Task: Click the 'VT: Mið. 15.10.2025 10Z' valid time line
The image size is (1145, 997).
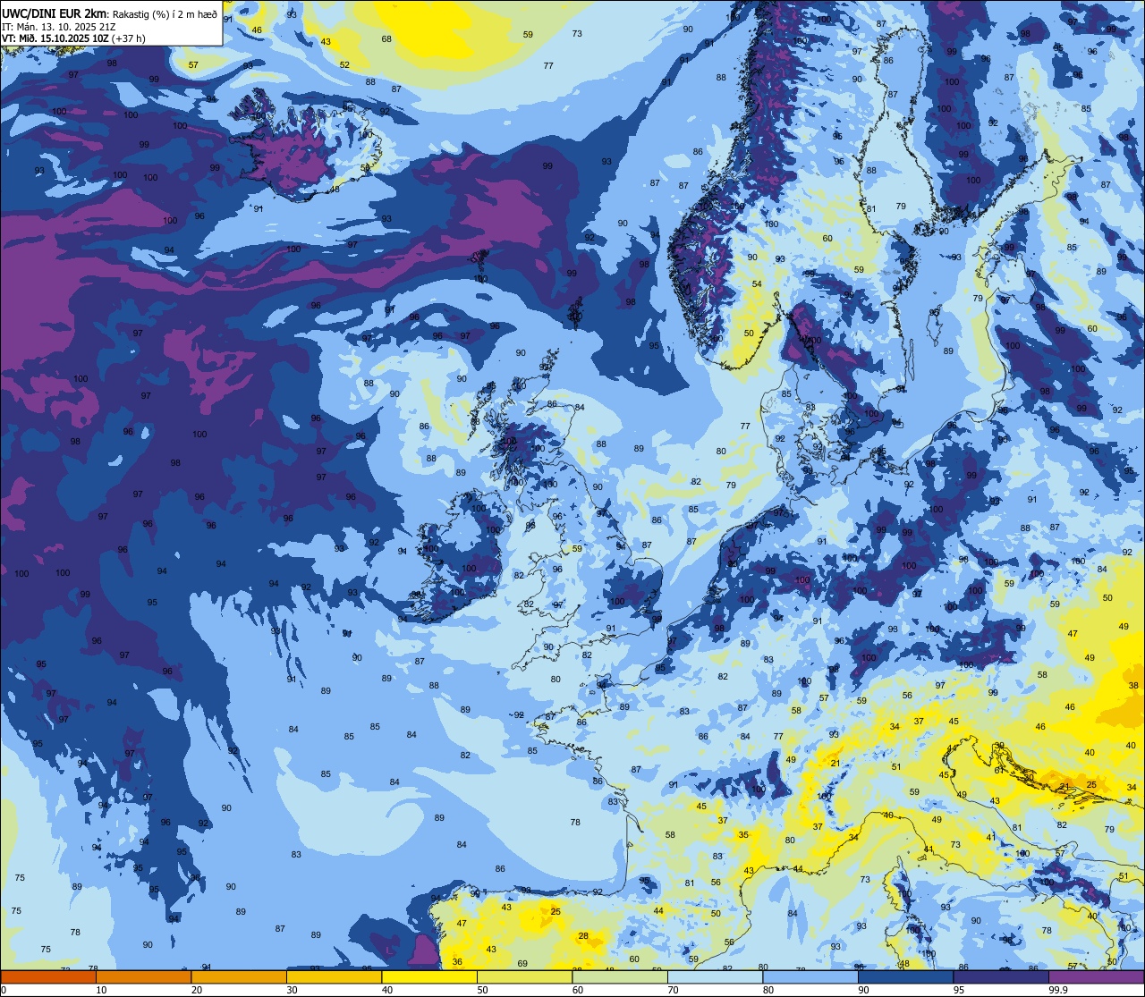Action: point(55,38)
